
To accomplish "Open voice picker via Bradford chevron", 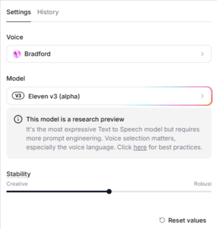I will coord(202,54).
